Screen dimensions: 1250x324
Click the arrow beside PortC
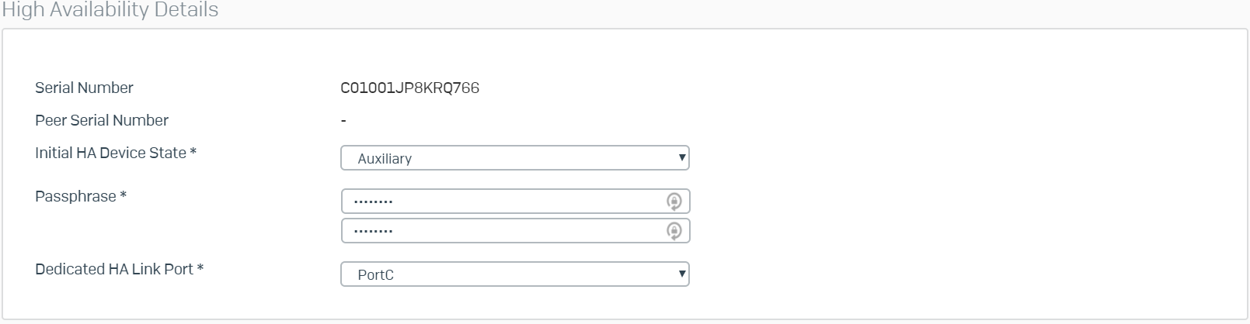681,274
